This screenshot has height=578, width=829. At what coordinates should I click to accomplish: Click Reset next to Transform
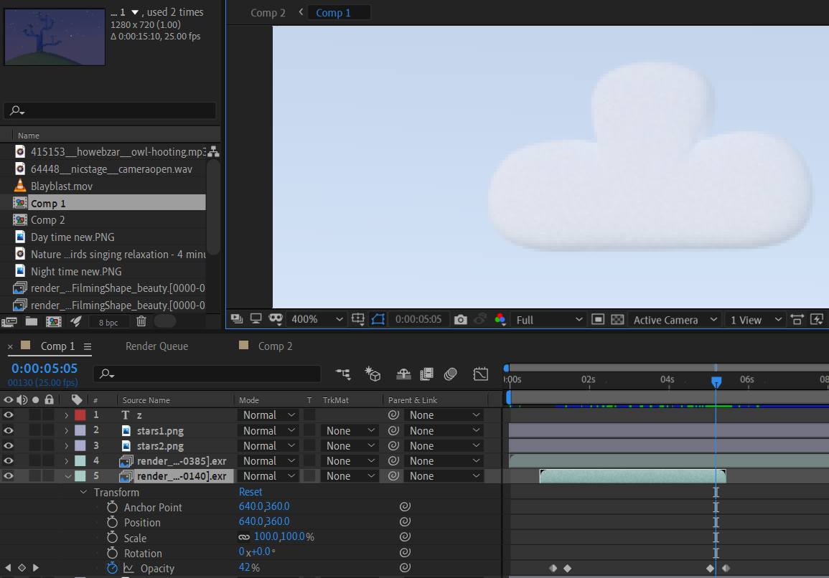[250, 492]
